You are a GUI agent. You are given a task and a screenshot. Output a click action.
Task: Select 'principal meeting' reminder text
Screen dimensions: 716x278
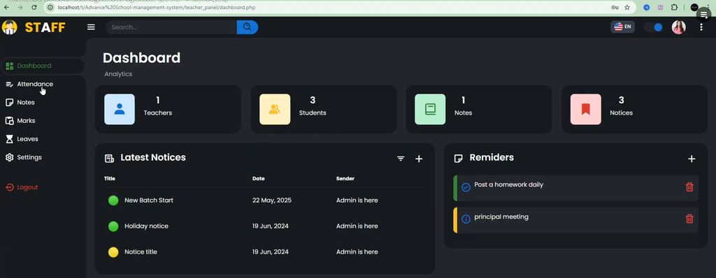(x=501, y=217)
